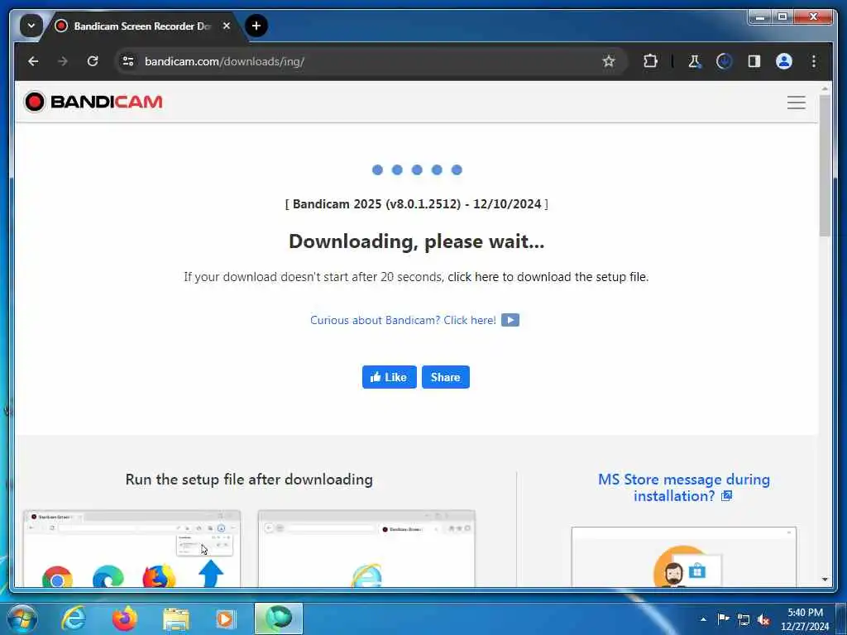Open 'MS Store message during installation?' link
The height and width of the screenshot is (635, 847).
point(683,488)
